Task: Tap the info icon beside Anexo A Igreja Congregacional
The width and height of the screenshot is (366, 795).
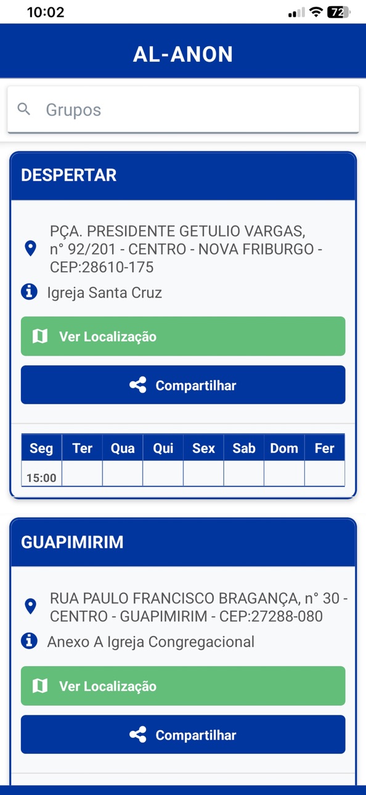Action: tap(29, 641)
